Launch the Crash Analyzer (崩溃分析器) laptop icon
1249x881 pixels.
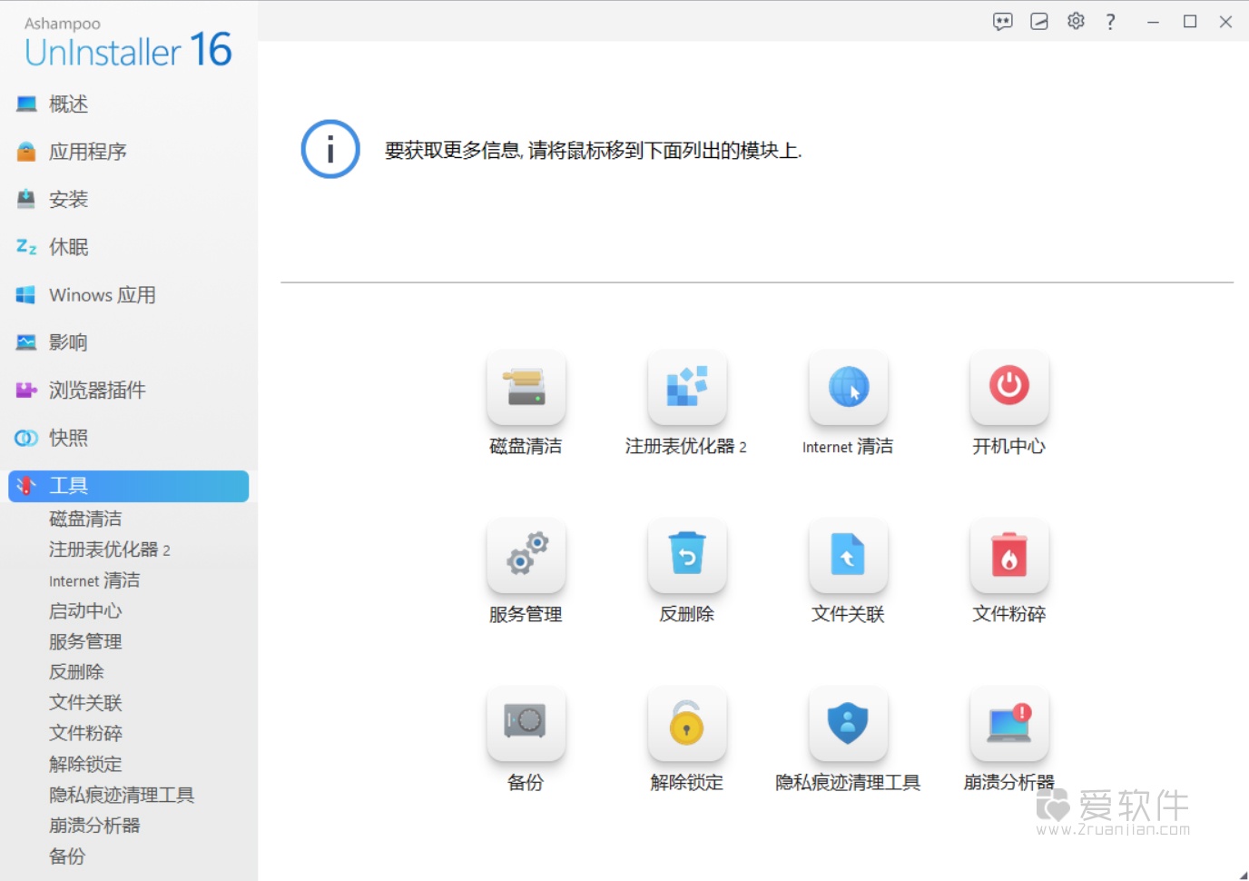[x=1008, y=724]
